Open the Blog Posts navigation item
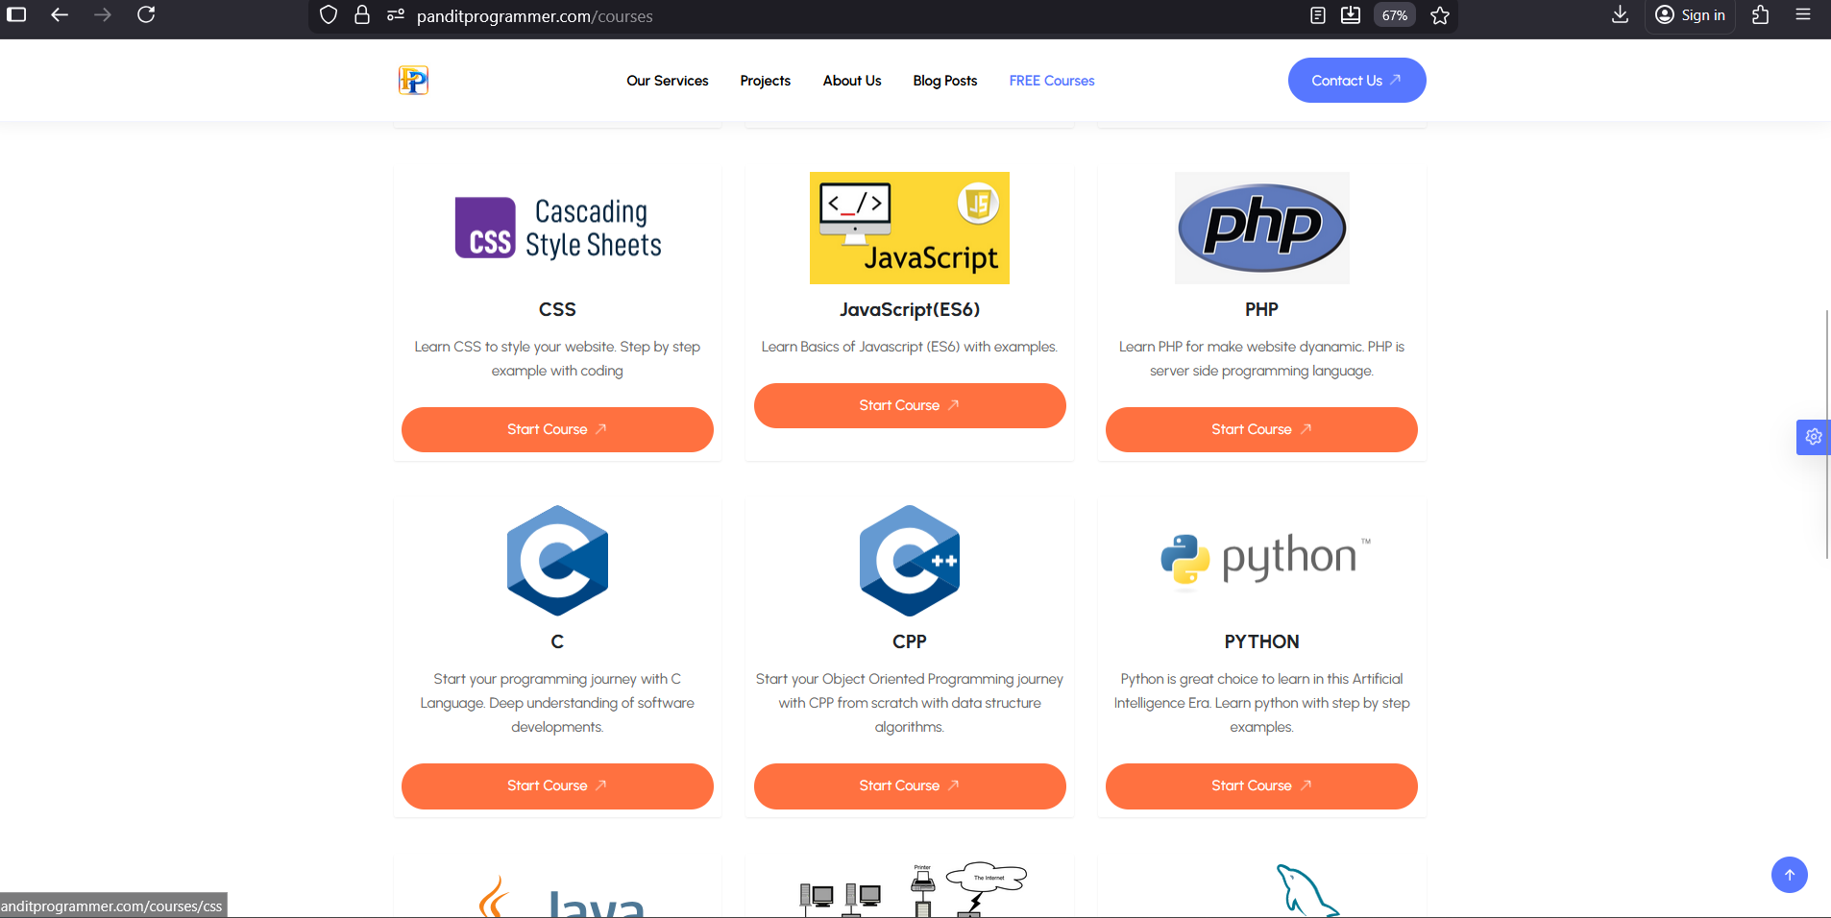Screen dimensions: 1831x918 click(945, 81)
